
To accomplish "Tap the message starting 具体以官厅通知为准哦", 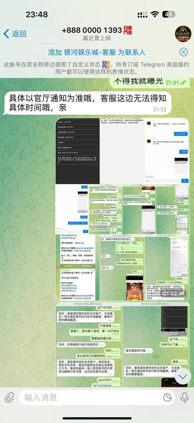I will [x=88, y=103].
